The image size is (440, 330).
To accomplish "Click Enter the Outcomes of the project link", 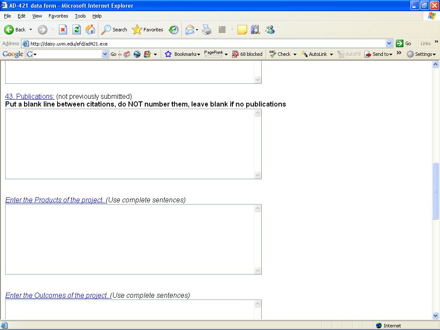I will [x=57, y=296].
